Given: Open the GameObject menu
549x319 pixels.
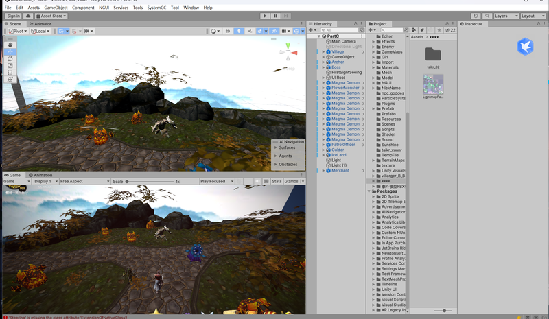Looking at the screenshot, I should pos(56,8).
